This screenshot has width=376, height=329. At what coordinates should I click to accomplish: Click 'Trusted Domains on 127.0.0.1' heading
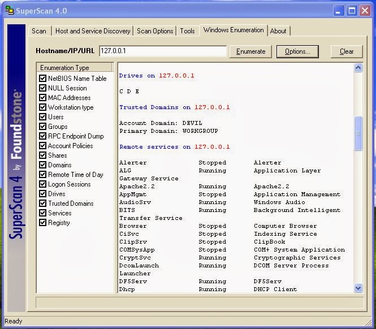coord(174,107)
